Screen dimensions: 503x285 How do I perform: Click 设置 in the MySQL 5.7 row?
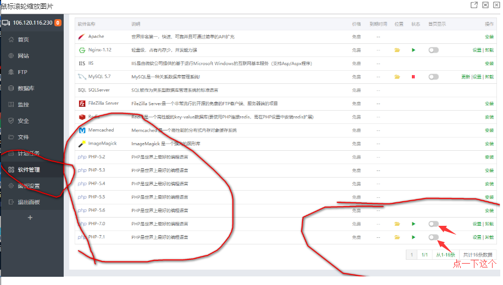(477, 77)
